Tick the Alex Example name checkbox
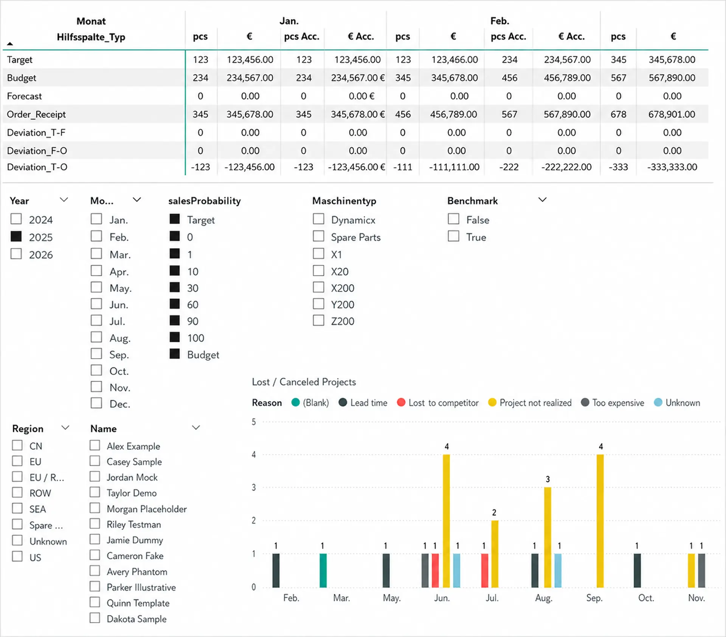Image resolution: width=726 pixels, height=637 pixels. click(x=95, y=445)
